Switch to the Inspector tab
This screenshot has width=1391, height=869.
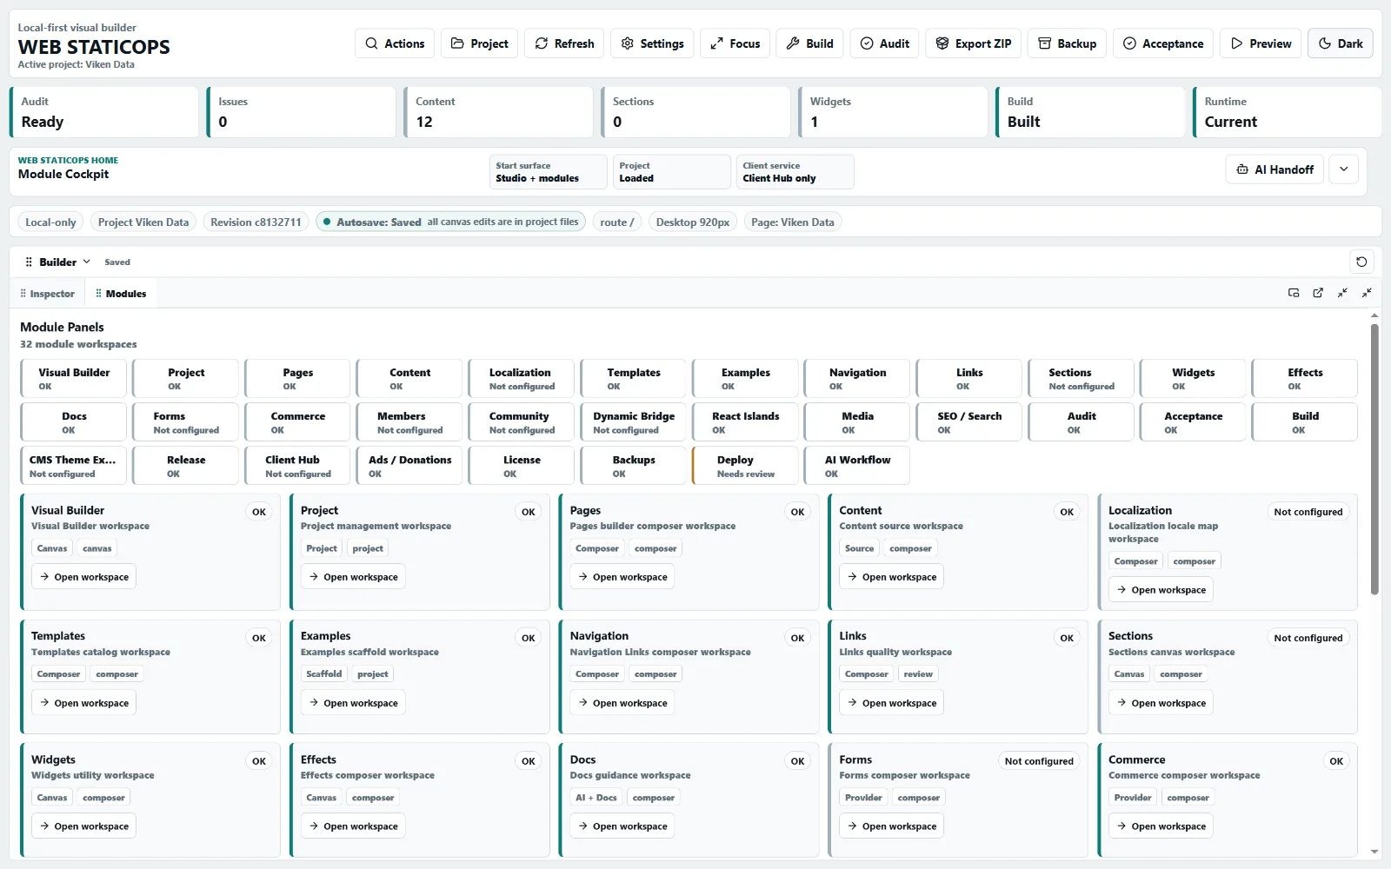click(x=48, y=294)
